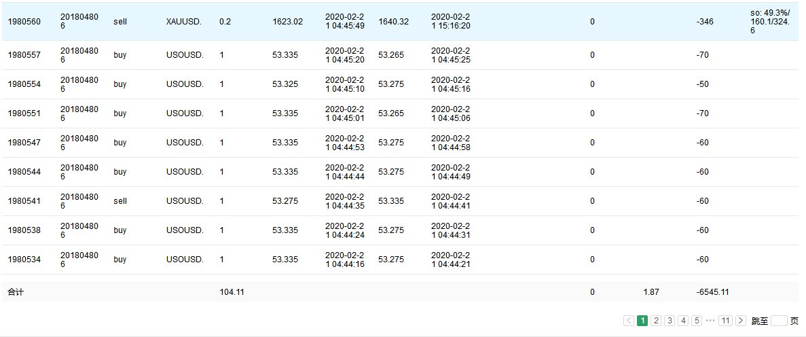Click order ID 1980534

pos(24,260)
